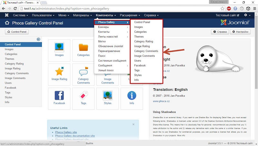Open the Tags icon tile
The image size is (258, 146).
(84, 99)
